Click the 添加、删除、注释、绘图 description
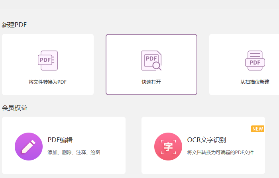The image size is (279, 178). tap(74, 153)
